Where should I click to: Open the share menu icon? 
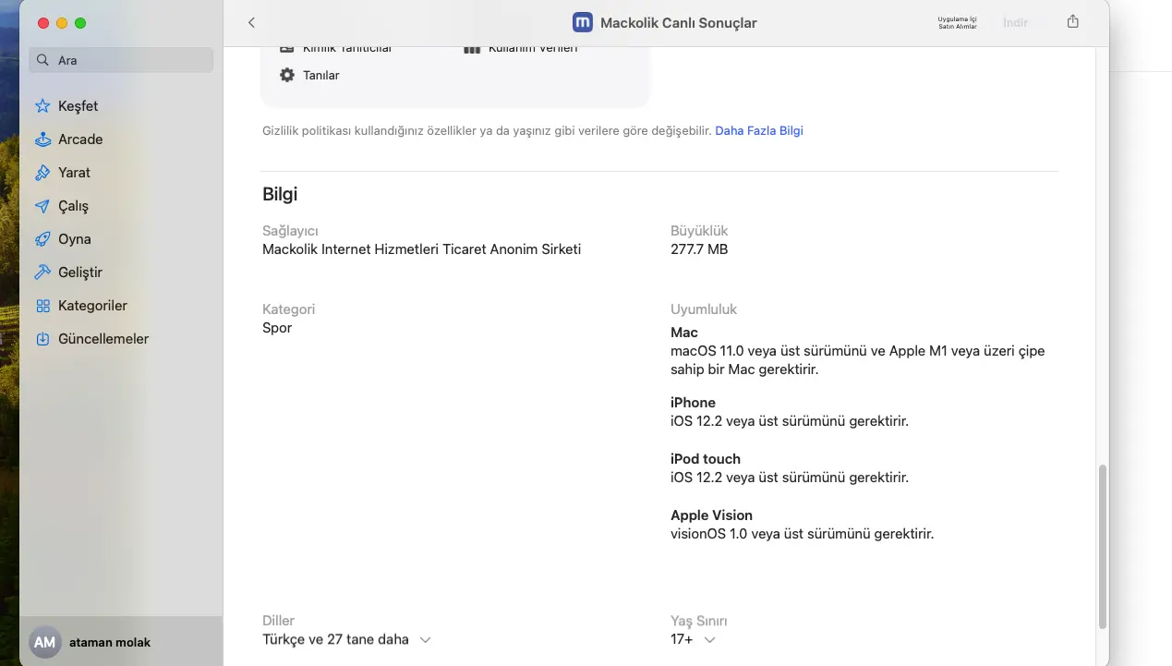click(1072, 21)
